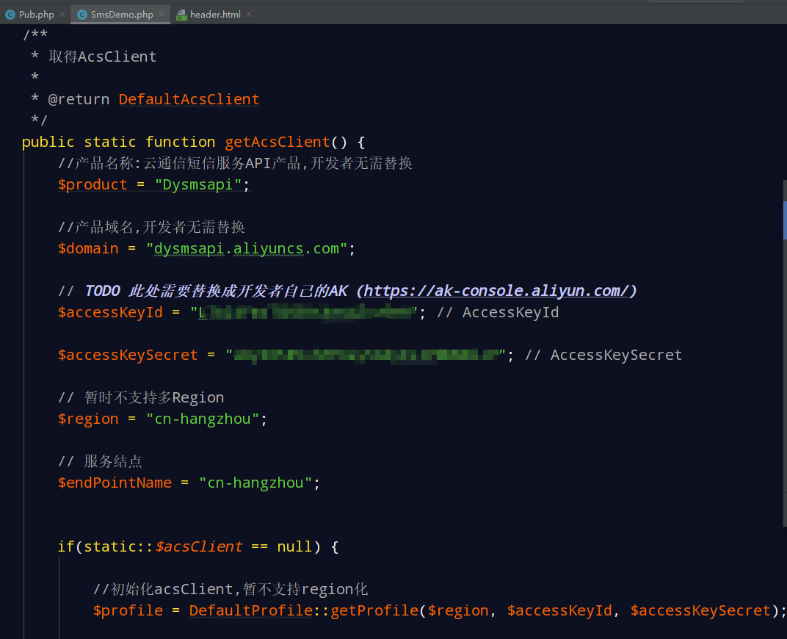This screenshot has width=787, height=639.
Task: Click the "cn-hangzhou" string on $endPointName line
Action: coord(255,483)
